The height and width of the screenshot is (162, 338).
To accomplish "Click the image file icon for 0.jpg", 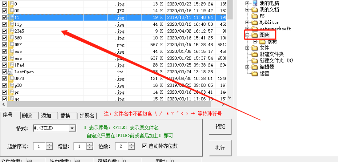I will pyautogui.click(x=11, y=4).
